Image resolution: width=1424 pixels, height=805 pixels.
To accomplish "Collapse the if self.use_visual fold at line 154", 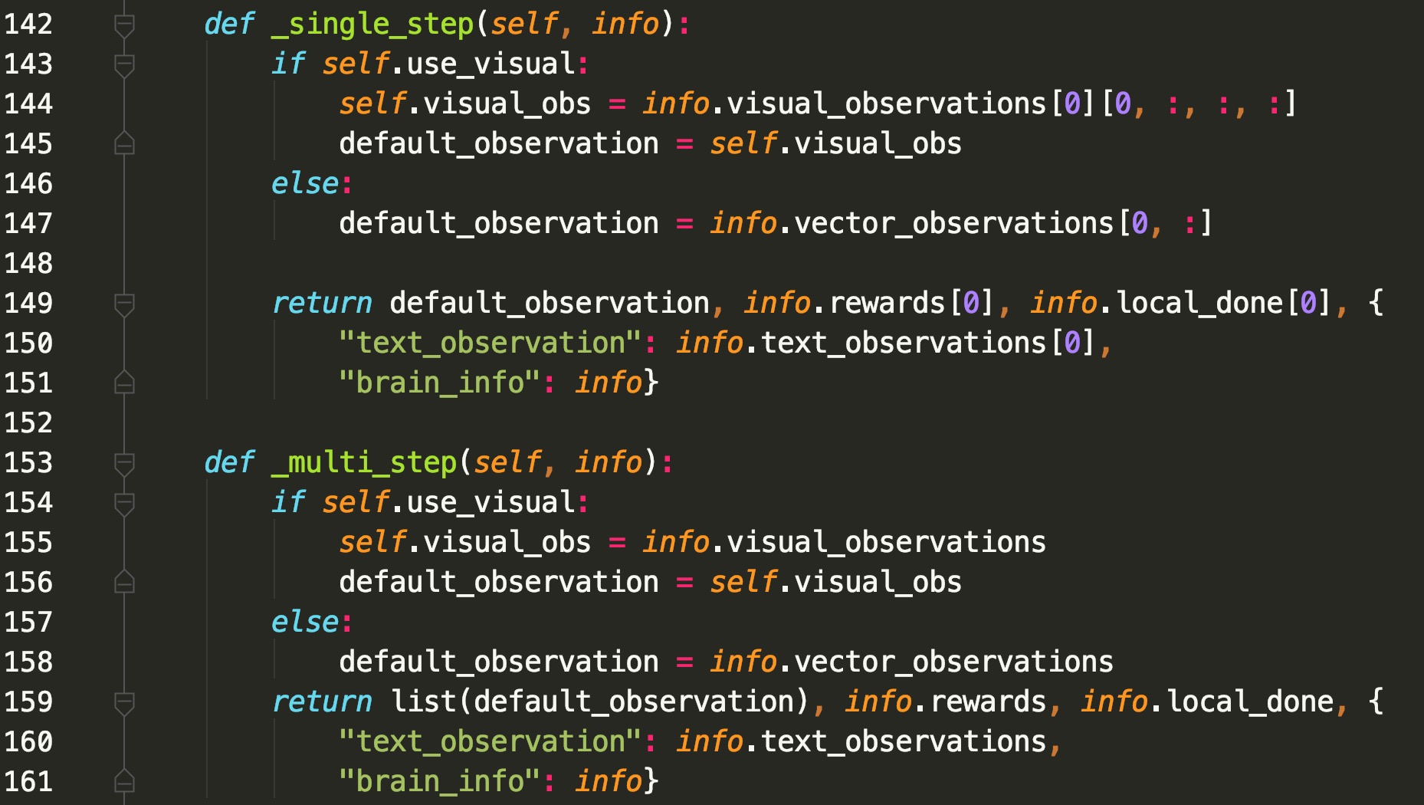I will click(x=123, y=502).
